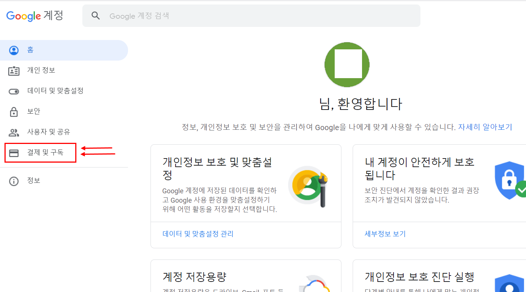This screenshot has width=526, height=292.
Task: Open the 자세히 알아보기 link
Action: 485,127
